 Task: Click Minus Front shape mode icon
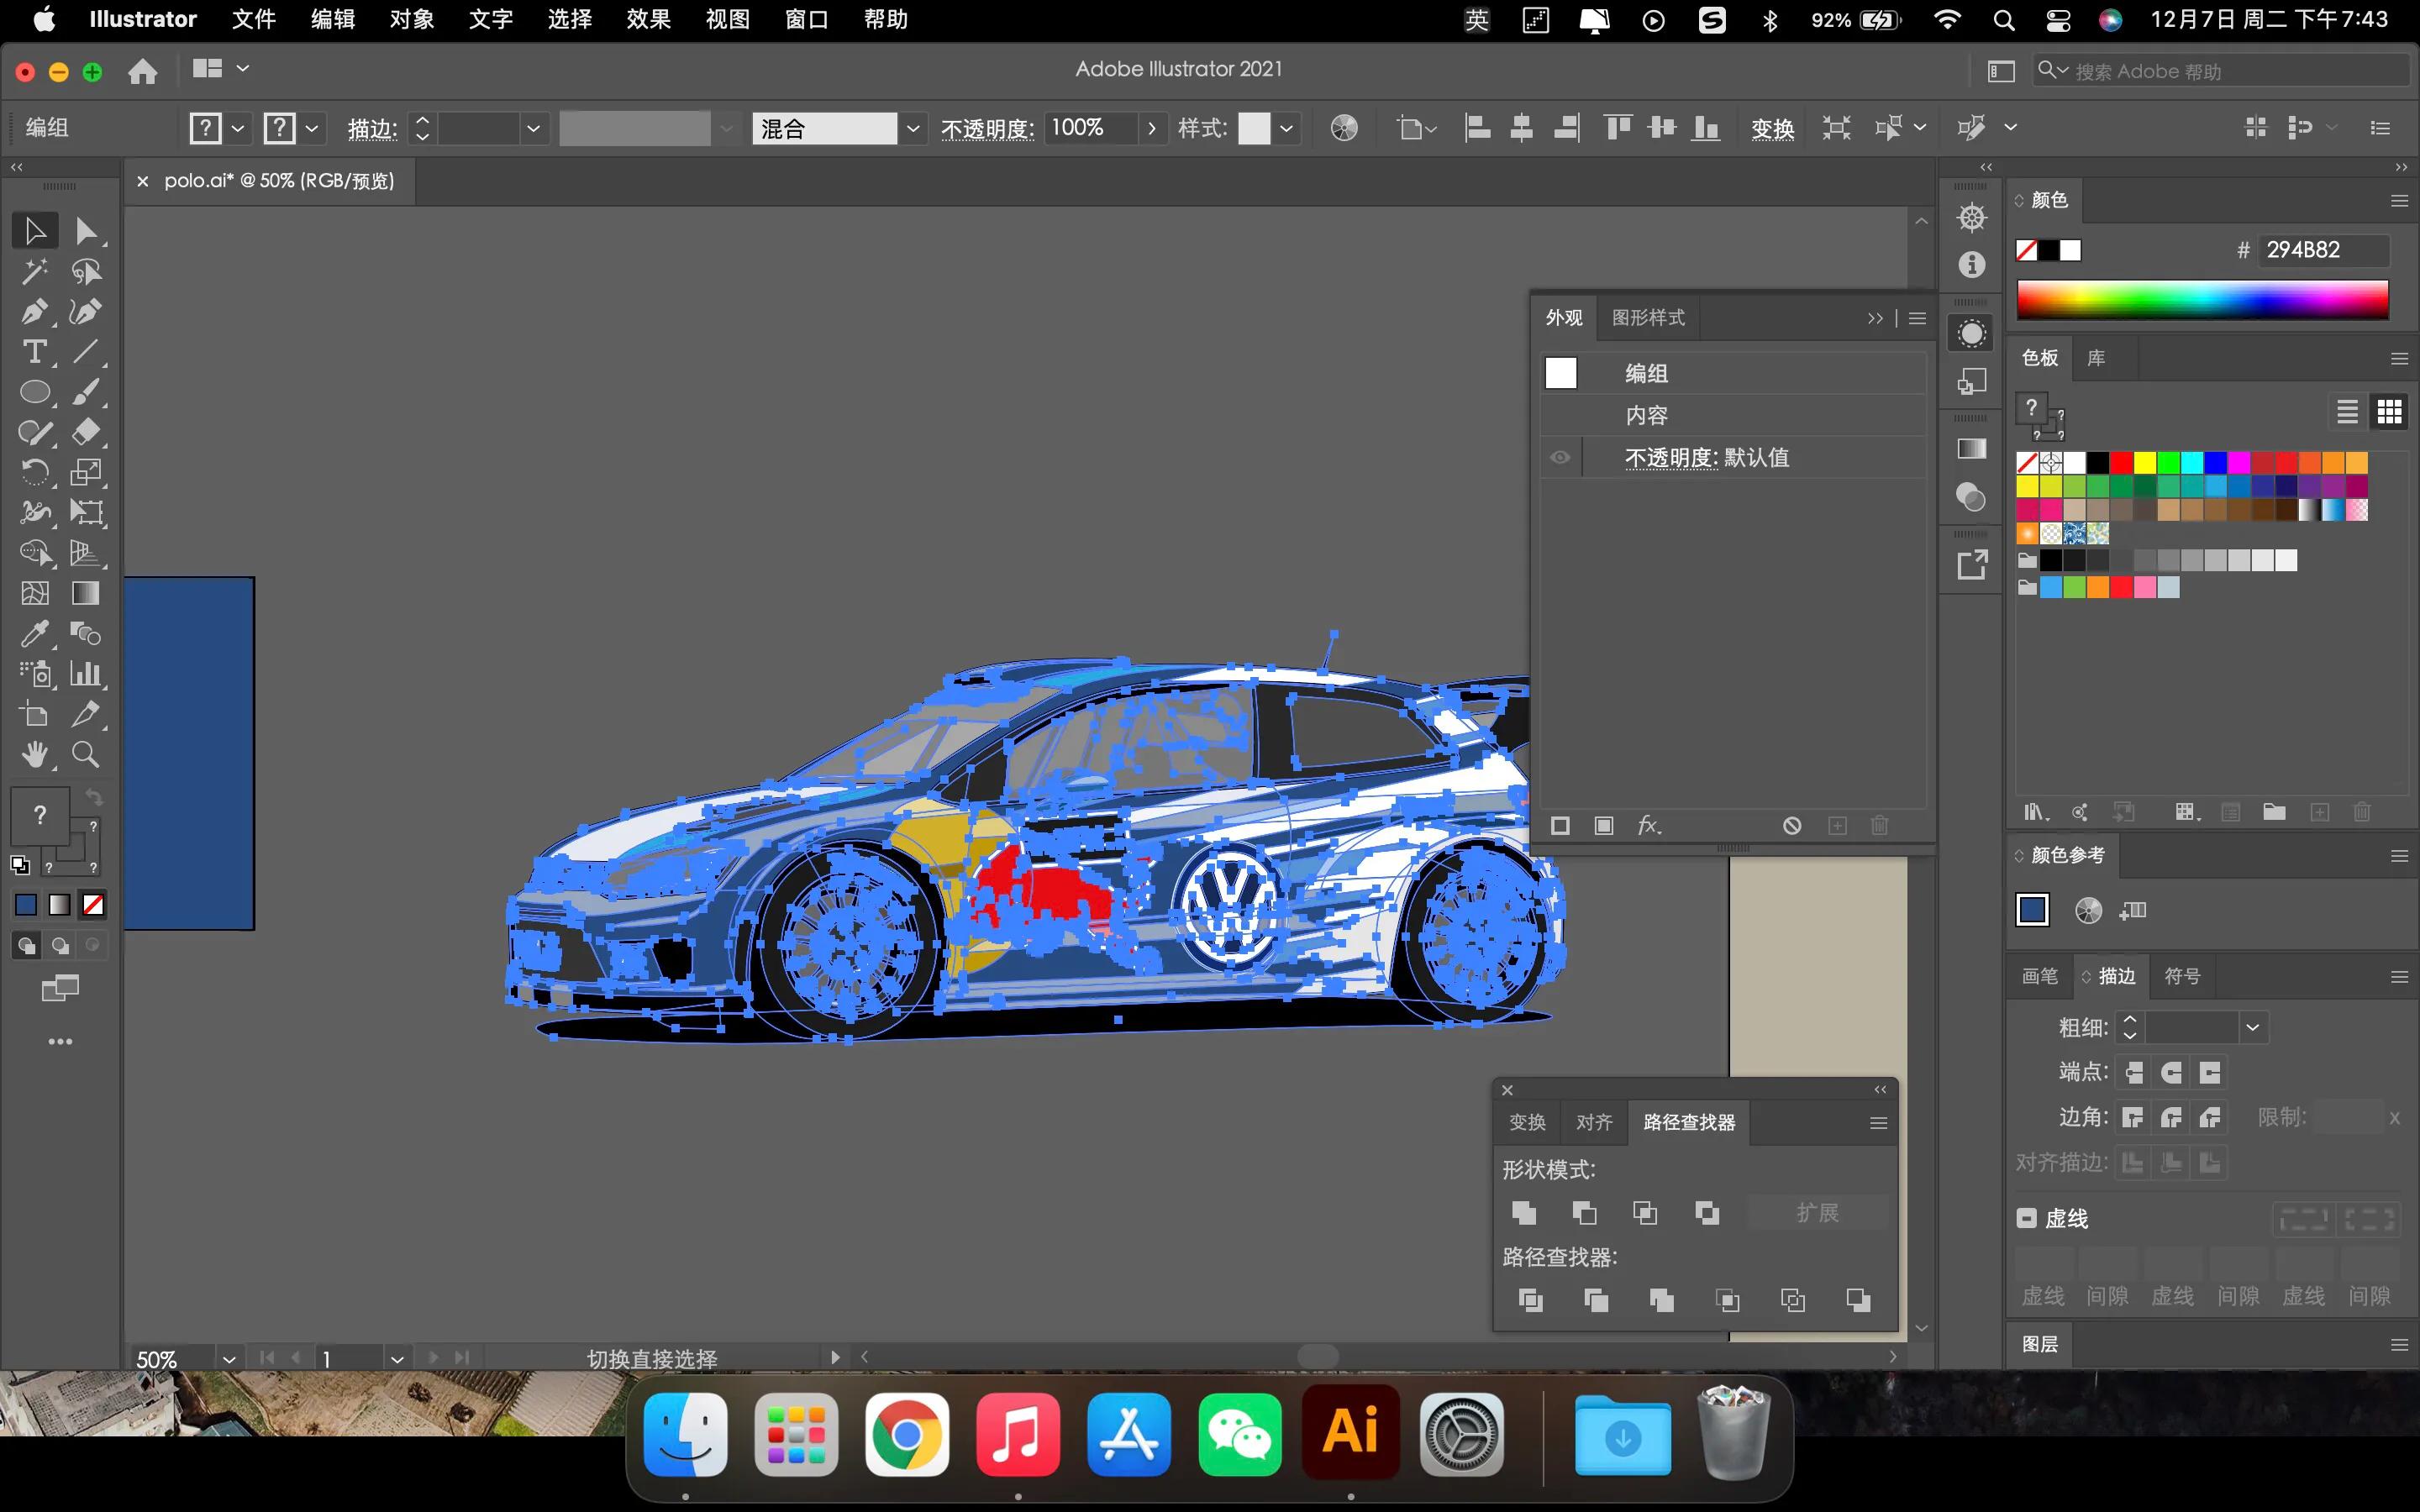click(1584, 1213)
